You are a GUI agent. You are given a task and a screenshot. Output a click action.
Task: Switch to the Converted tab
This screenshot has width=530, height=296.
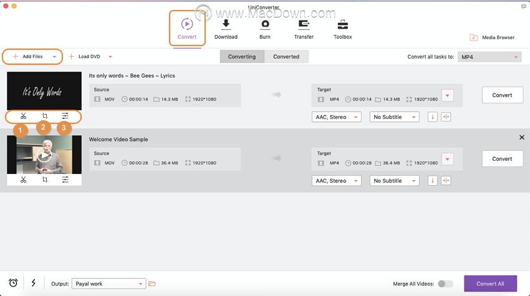(286, 57)
